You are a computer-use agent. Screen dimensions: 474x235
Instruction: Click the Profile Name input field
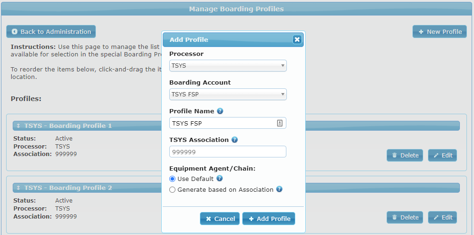[x=228, y=123]
